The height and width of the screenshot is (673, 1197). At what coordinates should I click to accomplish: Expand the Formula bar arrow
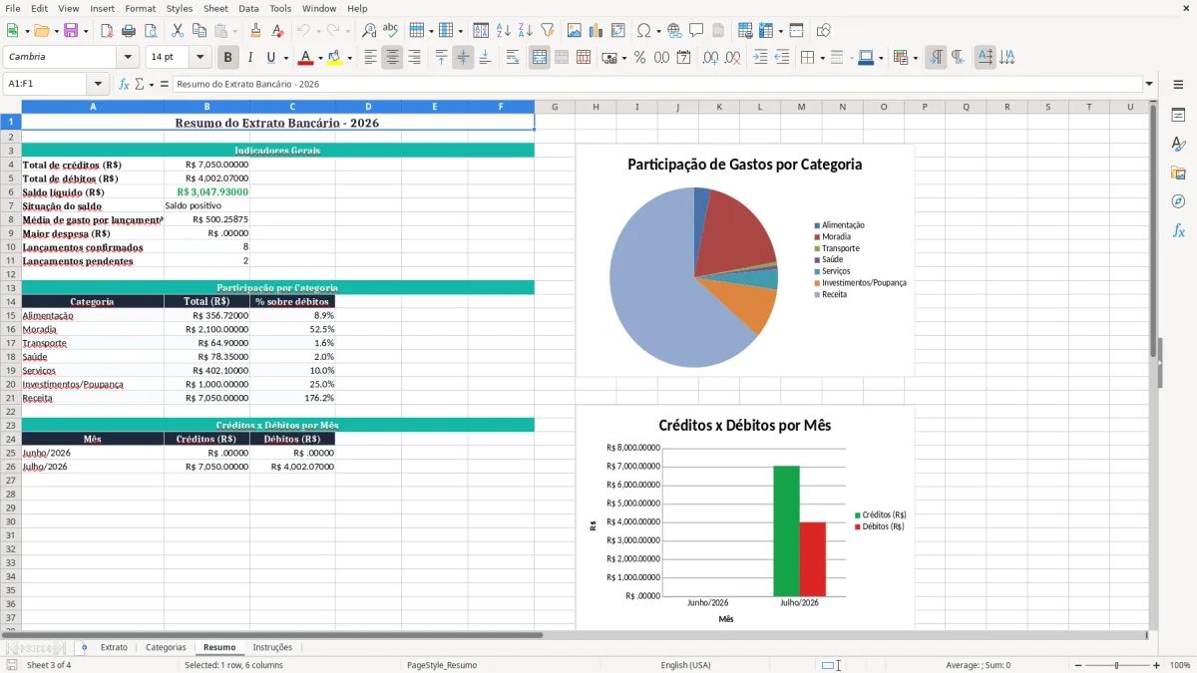(x=1149, y=85)
